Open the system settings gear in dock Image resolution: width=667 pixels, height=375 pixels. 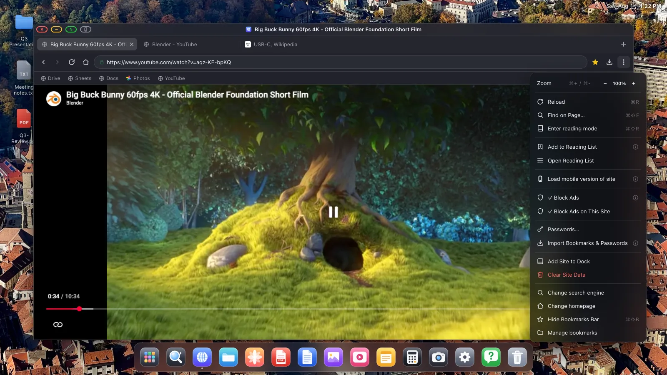[465, 357]
